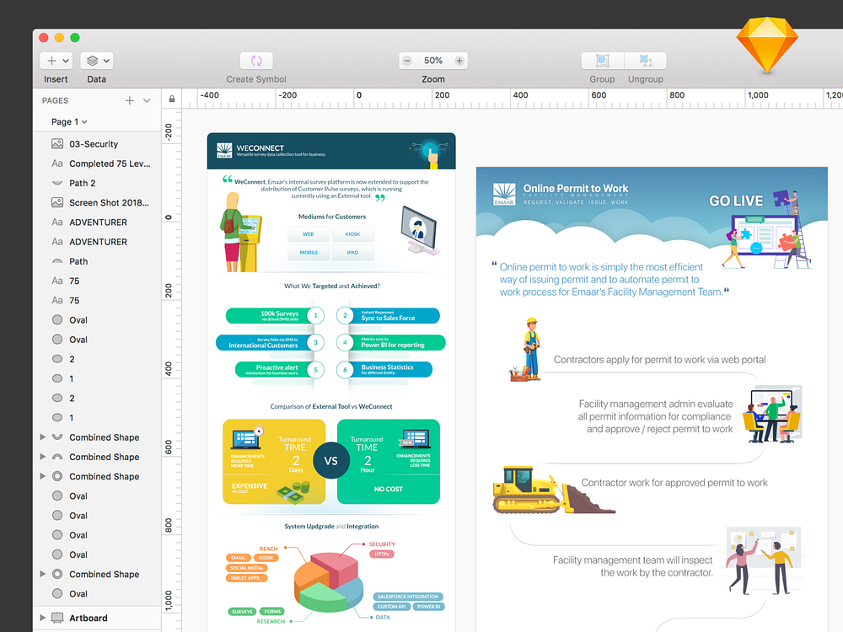Decrease zoom with the minus button
843x632 pixels.
[408, 60]
